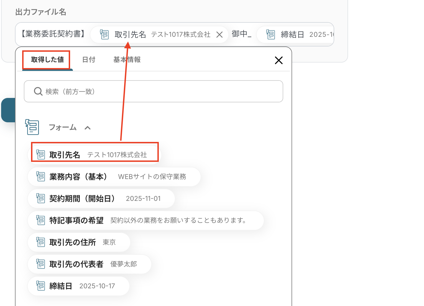
Task: Click the 【業務委託契約書】 text in file name
Action: pyautogui.click(x=53, y=34)
